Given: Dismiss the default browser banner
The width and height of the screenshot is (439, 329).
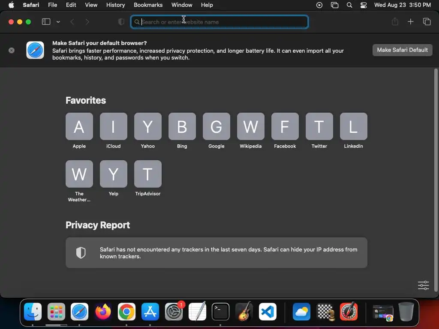Looking at the screenshot, I should click(x=12, y=51).
